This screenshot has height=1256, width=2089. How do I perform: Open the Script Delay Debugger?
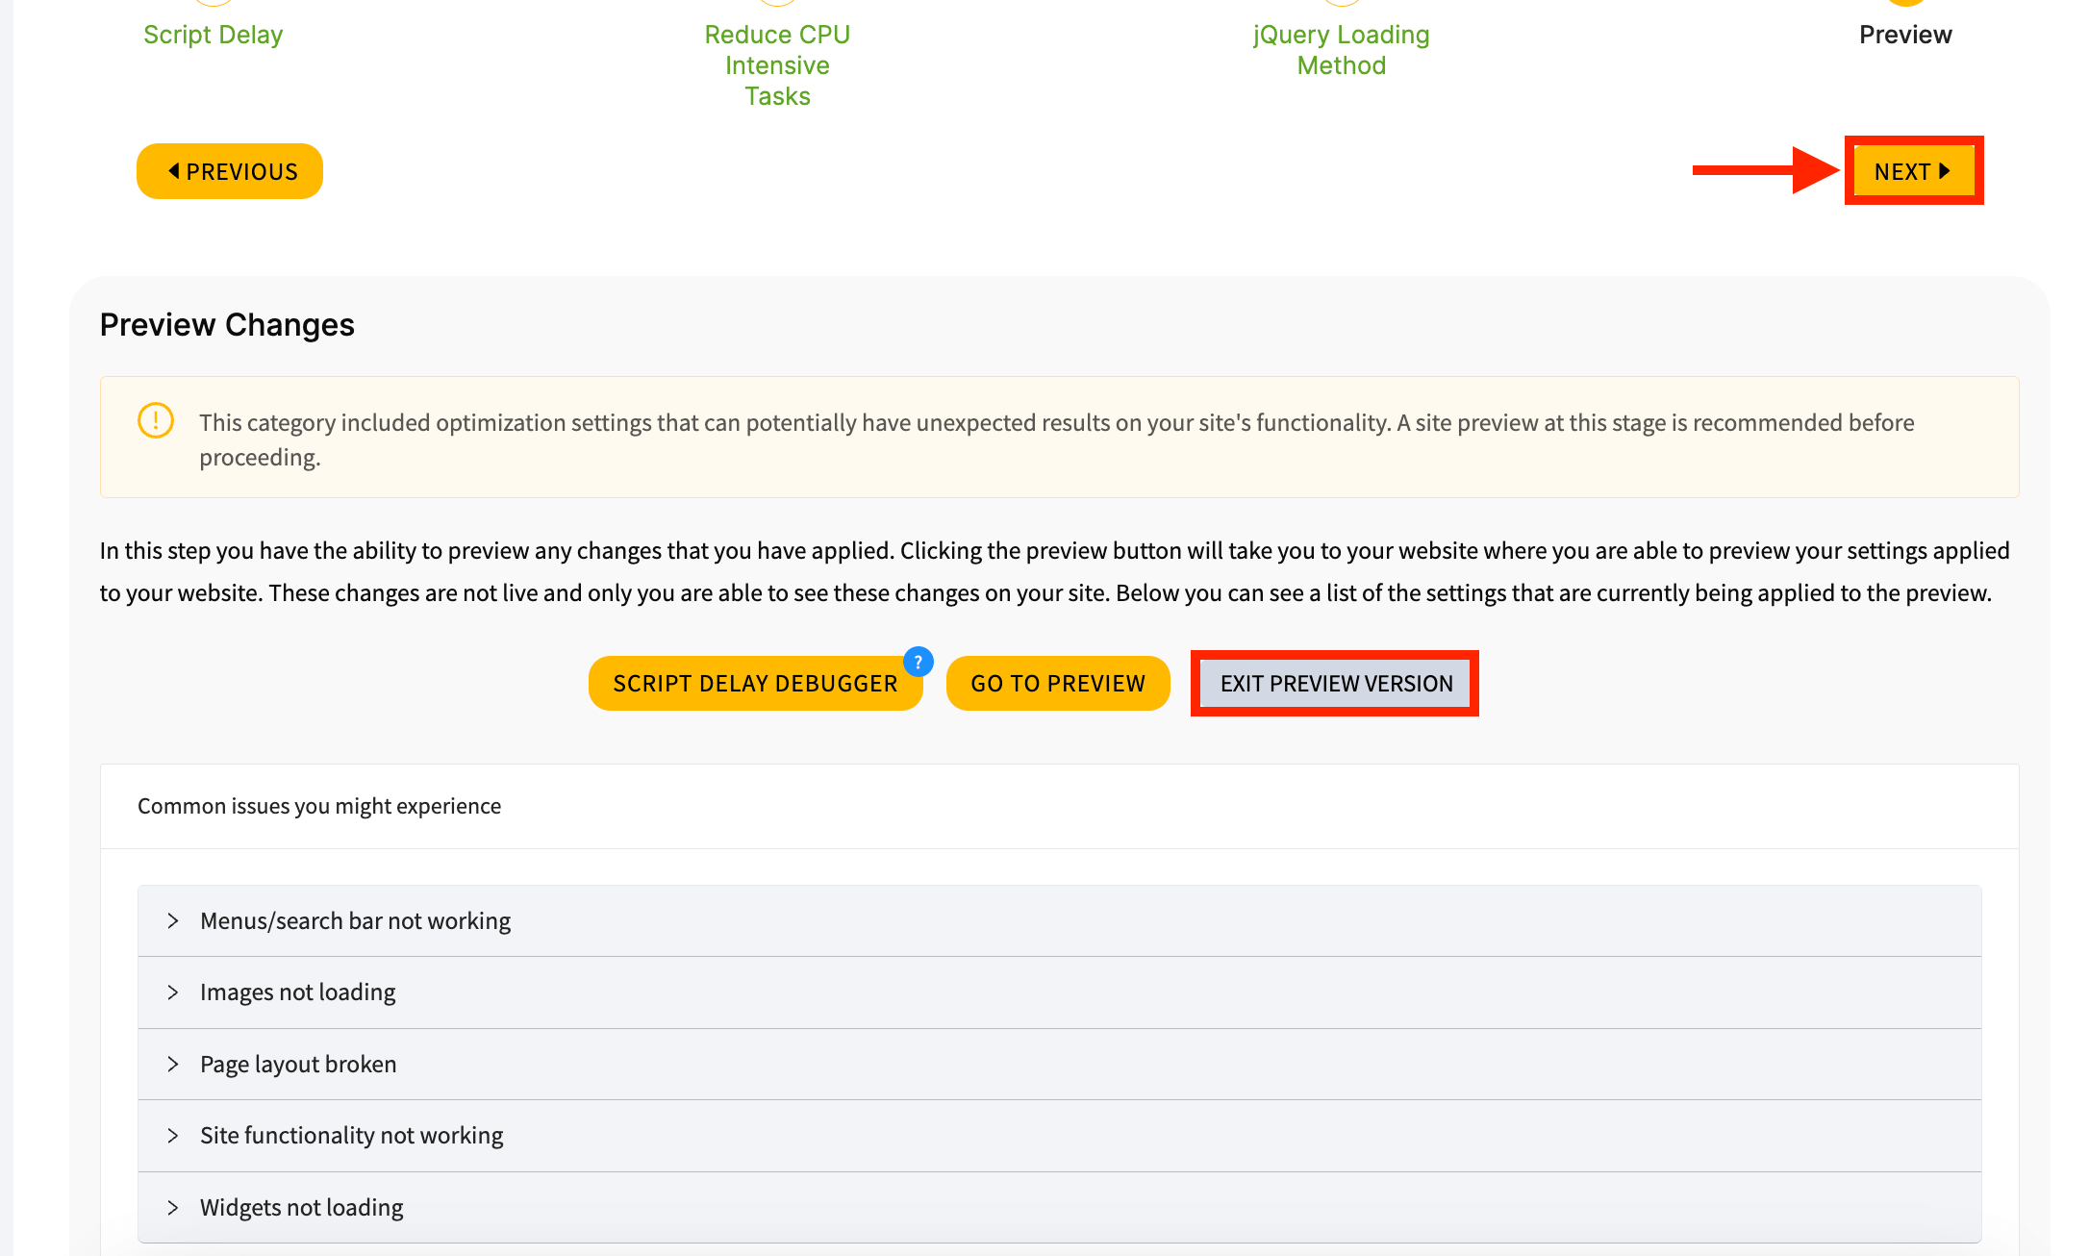(755, 684)
